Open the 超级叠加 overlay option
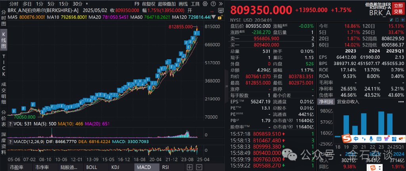Viewport: 406px width, 171px height. pos(167,4)
